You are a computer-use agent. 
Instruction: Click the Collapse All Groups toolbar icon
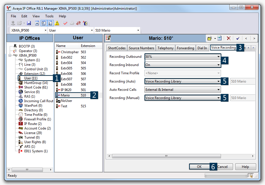[37, 23]
